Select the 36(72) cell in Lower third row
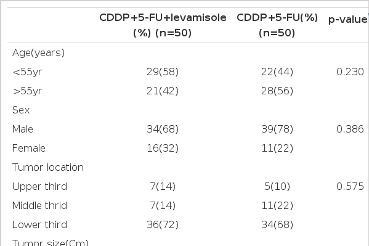Image resolution: width=369 pixels, height=246 pixels. point(163,224)
